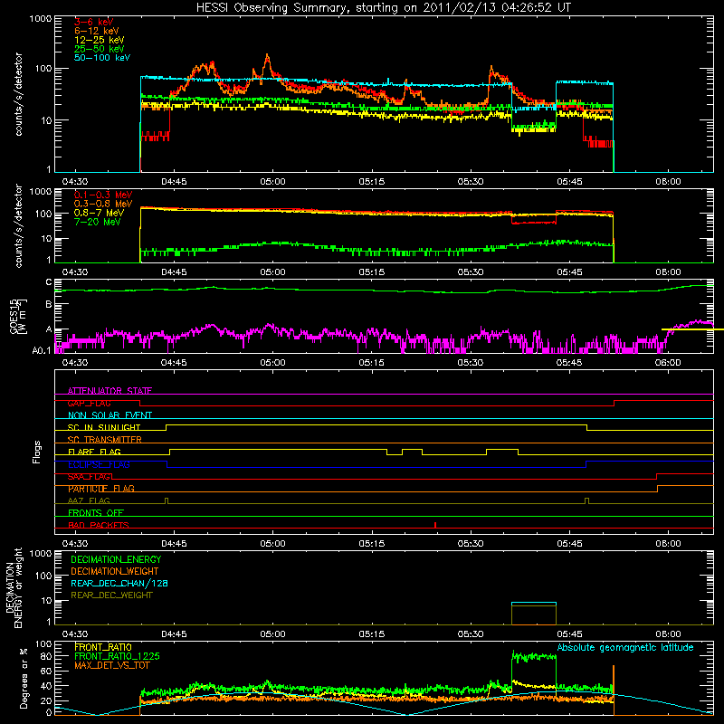This screenshot has height=724, width=724.
Task: Click the DECIMATION_ENERGY legend text
Action: (116, 559)
